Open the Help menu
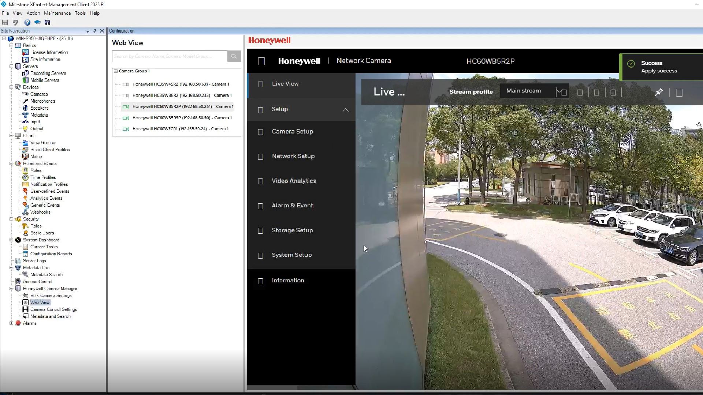The image size is (703, 395). 94,13
